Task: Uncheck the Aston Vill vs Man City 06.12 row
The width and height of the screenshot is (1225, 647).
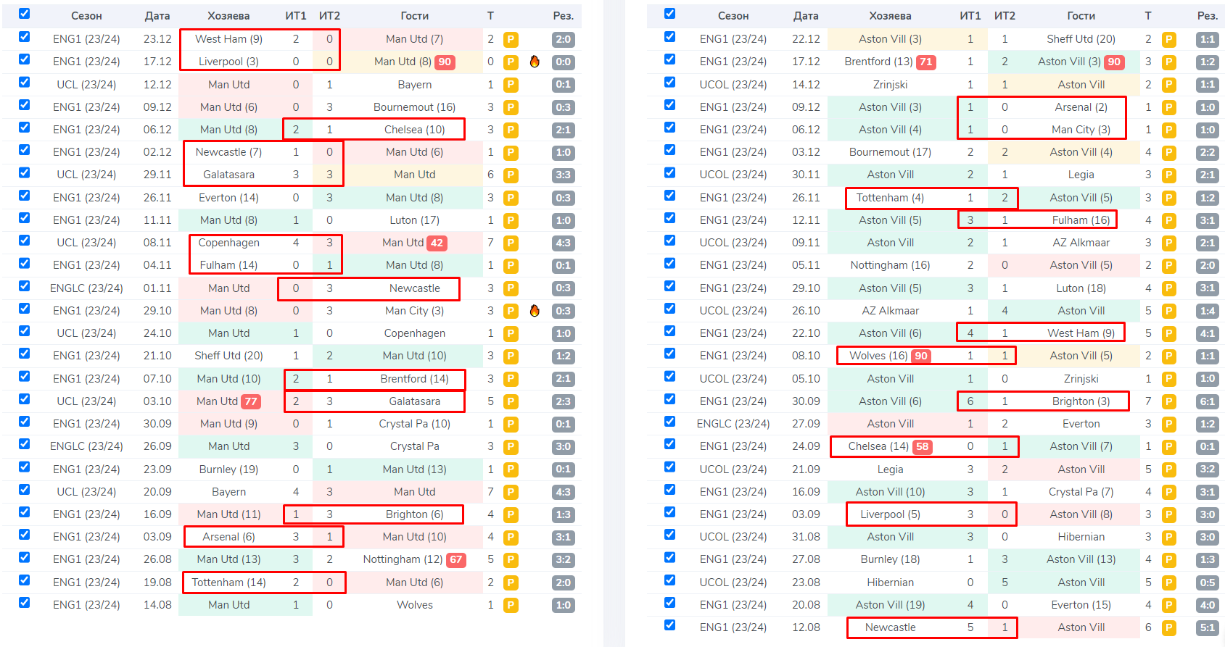Action: [669, 128]
